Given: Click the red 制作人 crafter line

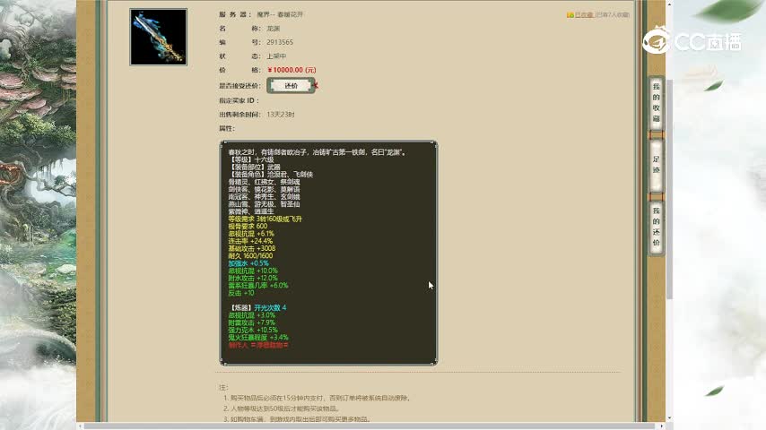Looking at the screenshot, I should point(258,345).
